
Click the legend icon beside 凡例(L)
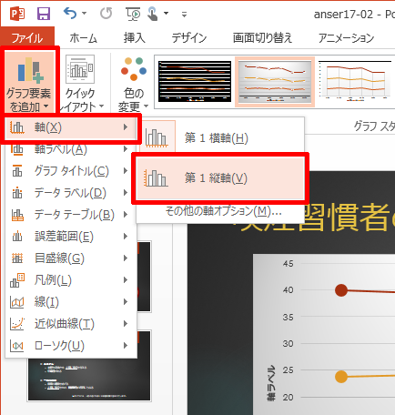click(17, 280)
